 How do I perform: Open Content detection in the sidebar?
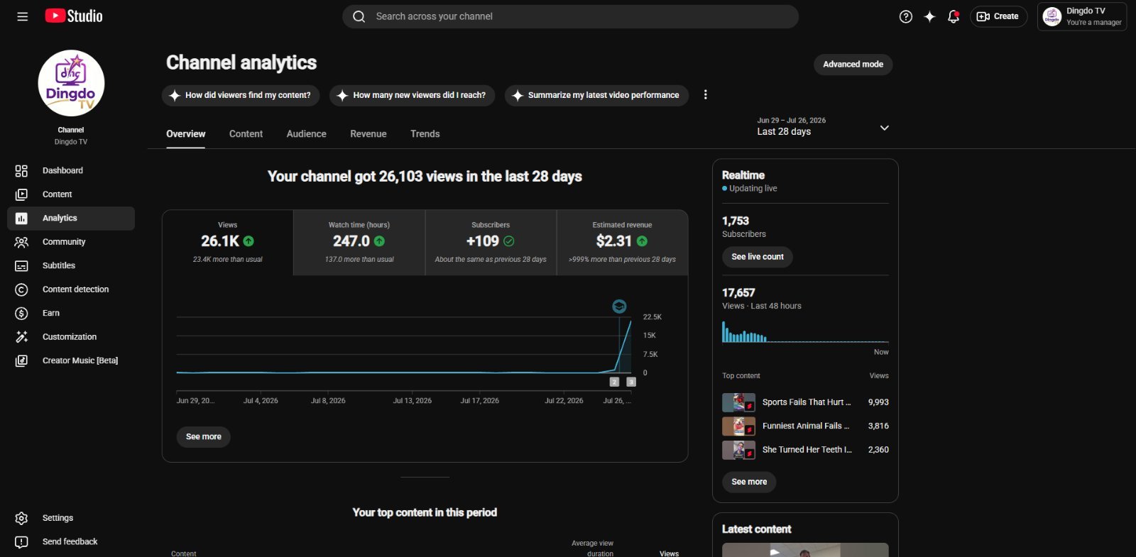click(x=71, y=289)
